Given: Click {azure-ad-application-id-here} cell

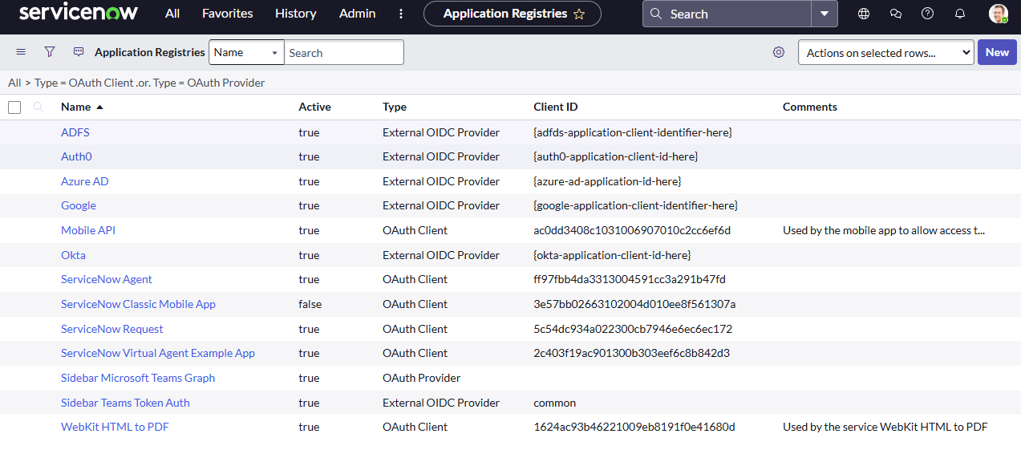Looking at the screenshot, I should [607, 181].
